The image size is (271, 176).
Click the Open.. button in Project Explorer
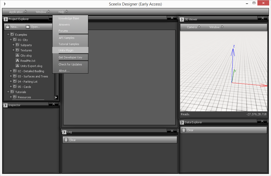click(33, 27)
